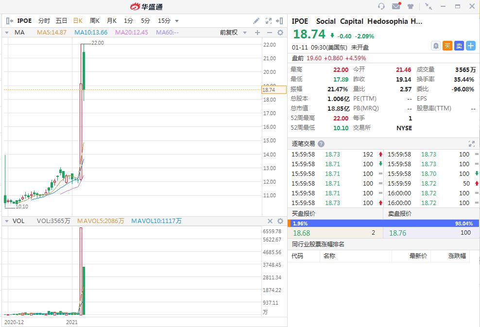The width and height of the screenshot is (480, 327).
Task: Collapse the left side panel
Action: click(x=10, y=21)
